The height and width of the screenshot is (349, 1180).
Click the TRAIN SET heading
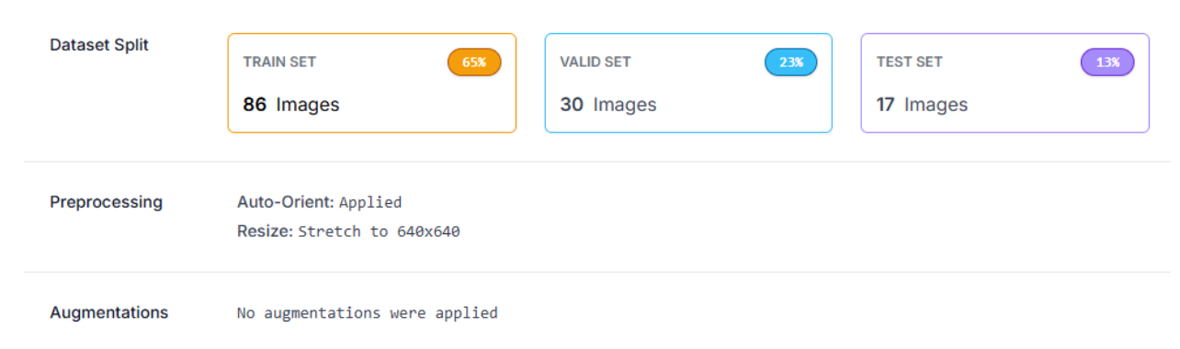[x=279, y=62]
